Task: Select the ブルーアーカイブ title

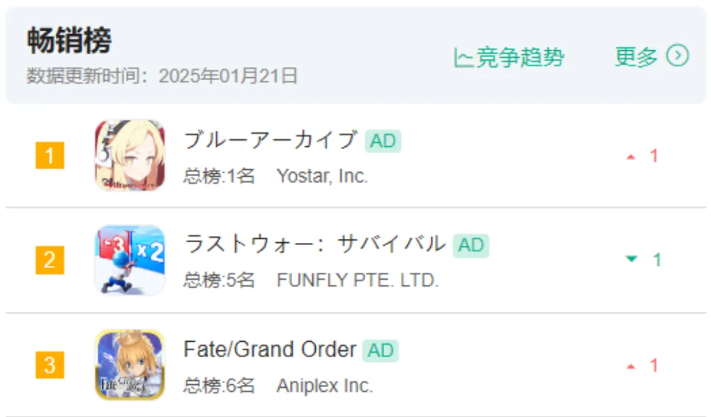Action: pos(270,140)
